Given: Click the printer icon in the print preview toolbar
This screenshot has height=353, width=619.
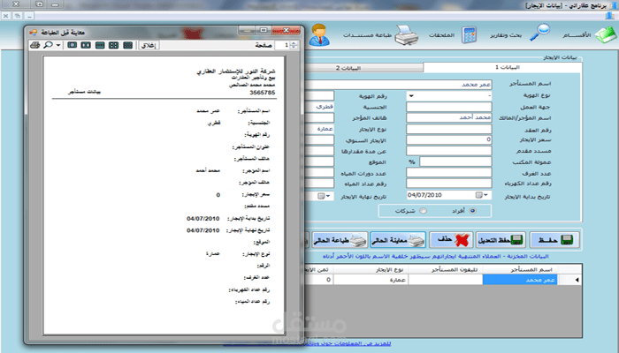Looking at the screenshot, I should tap(35, 45).
